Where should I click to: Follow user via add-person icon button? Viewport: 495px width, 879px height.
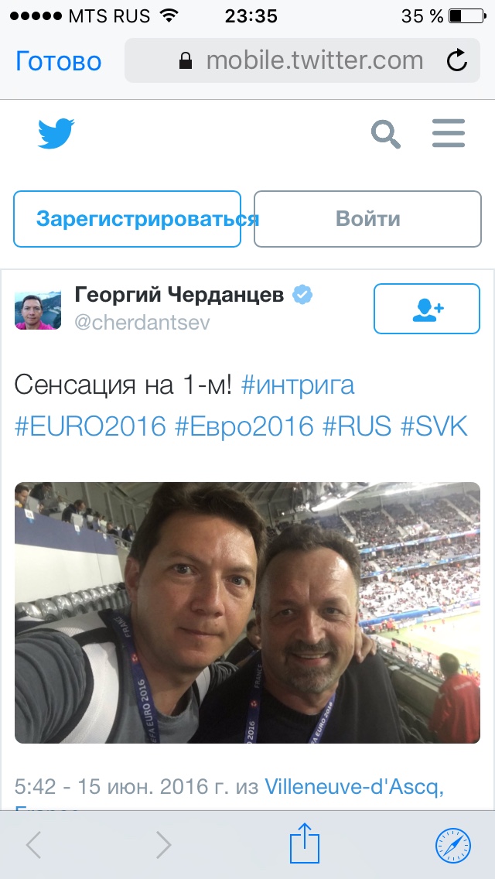(427, 308)
